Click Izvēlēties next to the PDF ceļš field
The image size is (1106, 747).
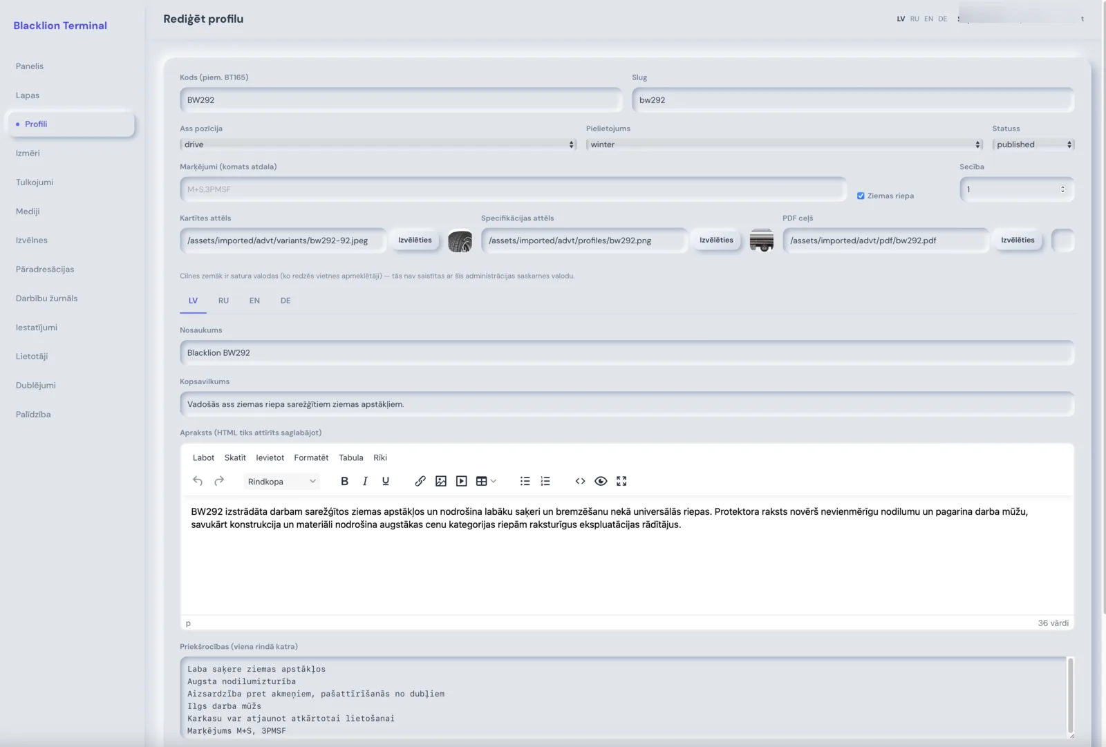pyautogui.click(x=1018, y=240)
